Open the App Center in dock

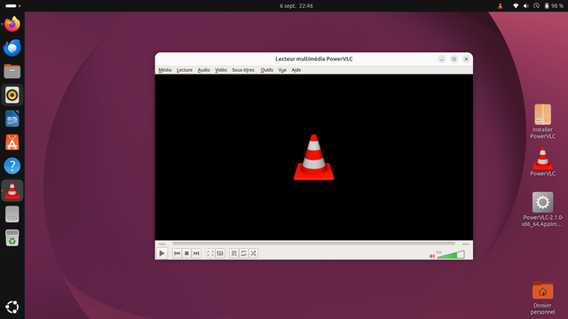[x=12, y=143]
